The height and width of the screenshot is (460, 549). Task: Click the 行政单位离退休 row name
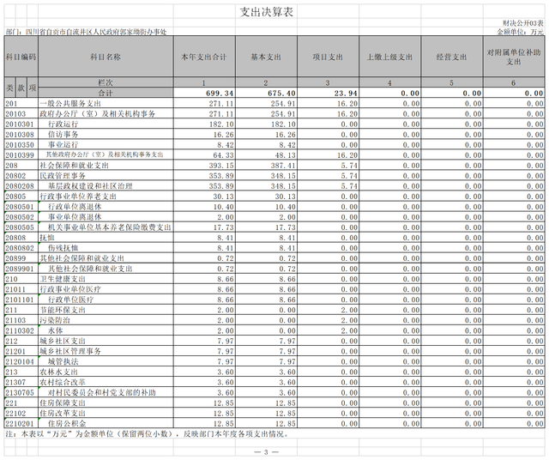(x=75, y=207)
